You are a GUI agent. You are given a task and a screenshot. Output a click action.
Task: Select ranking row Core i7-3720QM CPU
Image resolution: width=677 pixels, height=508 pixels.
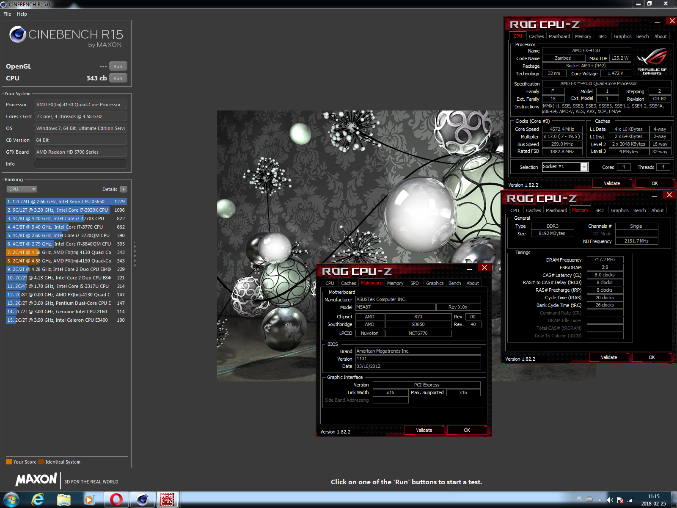point(66,235)
